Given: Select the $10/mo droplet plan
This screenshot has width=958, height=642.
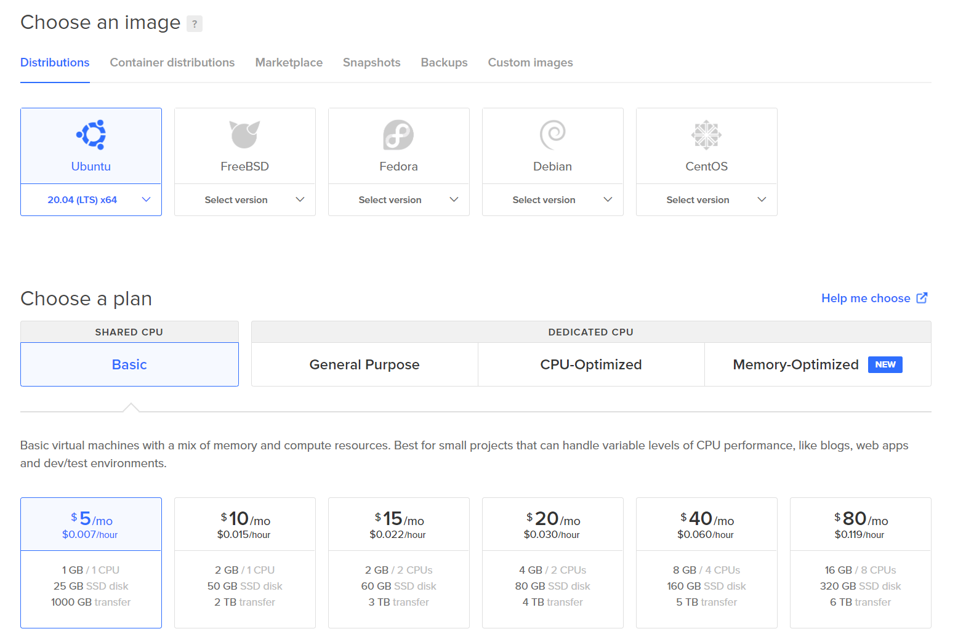Looking at the screenshot, I should tap(245, 563).
